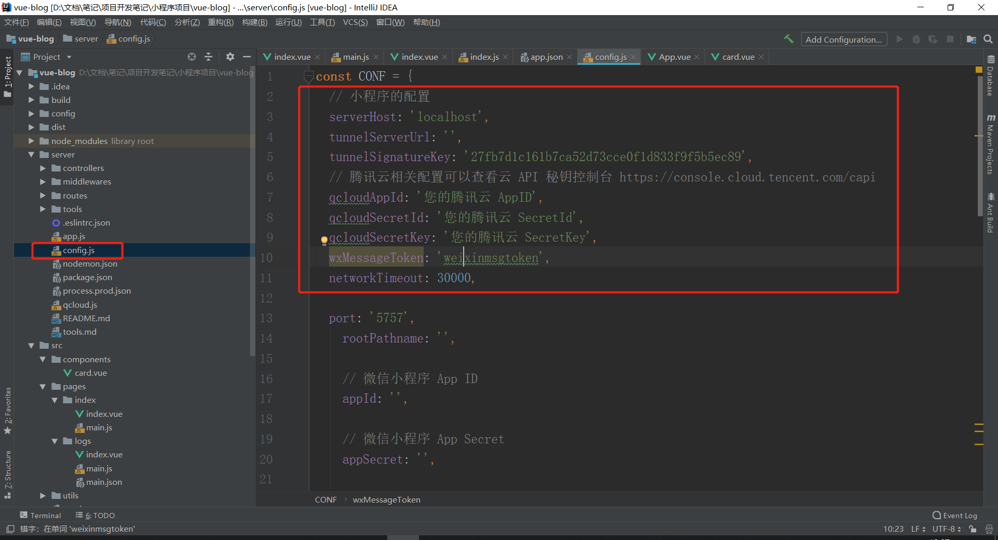
Task: Collapse all in the Project panel
Action: pyautogui.click(x=208, y=57)
